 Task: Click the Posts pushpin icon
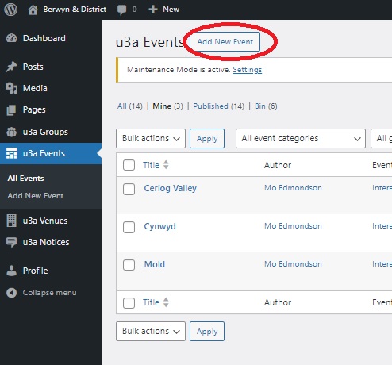click(11, 67)
